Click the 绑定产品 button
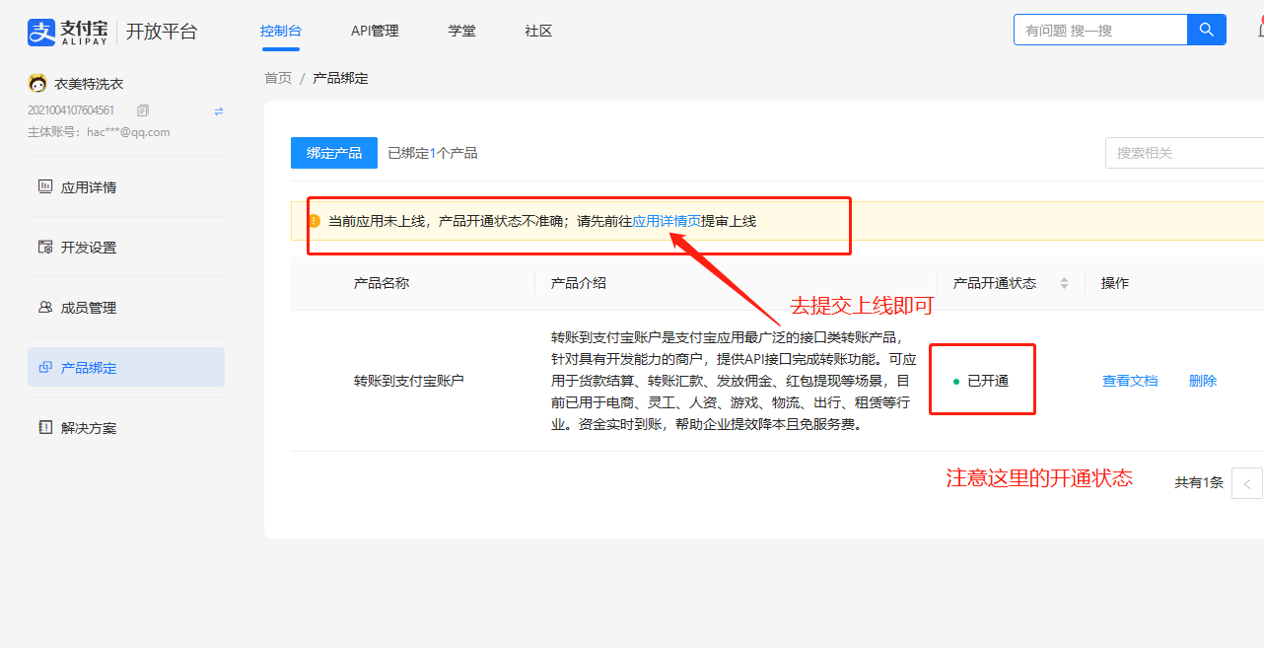 point(334,153)
